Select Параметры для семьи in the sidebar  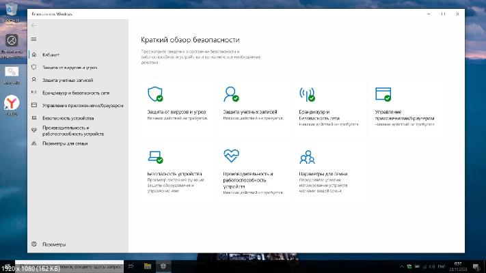(x=64, y=143)
